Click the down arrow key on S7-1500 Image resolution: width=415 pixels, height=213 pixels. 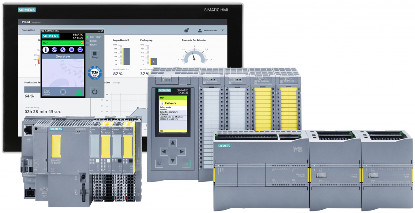(x=173, y=160)
